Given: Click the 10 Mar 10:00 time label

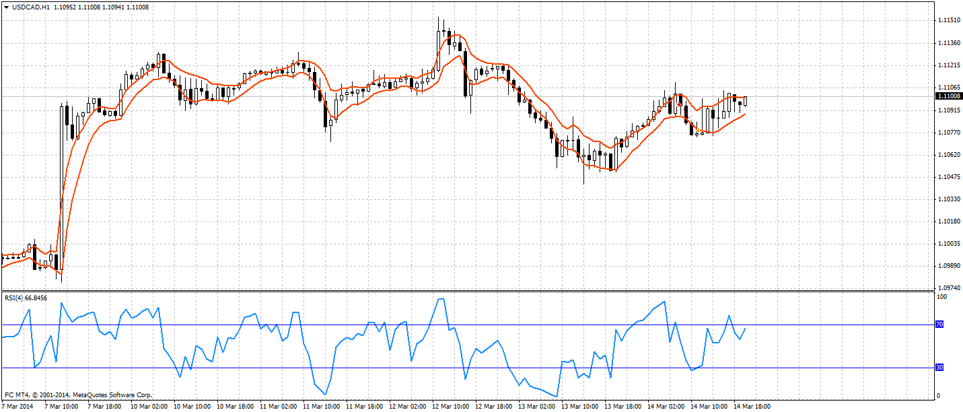Looking at the screenshot, I should click(192, 407).
